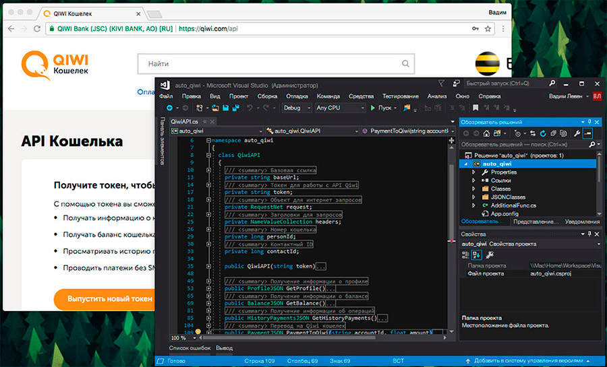607x367 pixels.
Task: Open the Список ошибок tab
Action: pos(190,348)
